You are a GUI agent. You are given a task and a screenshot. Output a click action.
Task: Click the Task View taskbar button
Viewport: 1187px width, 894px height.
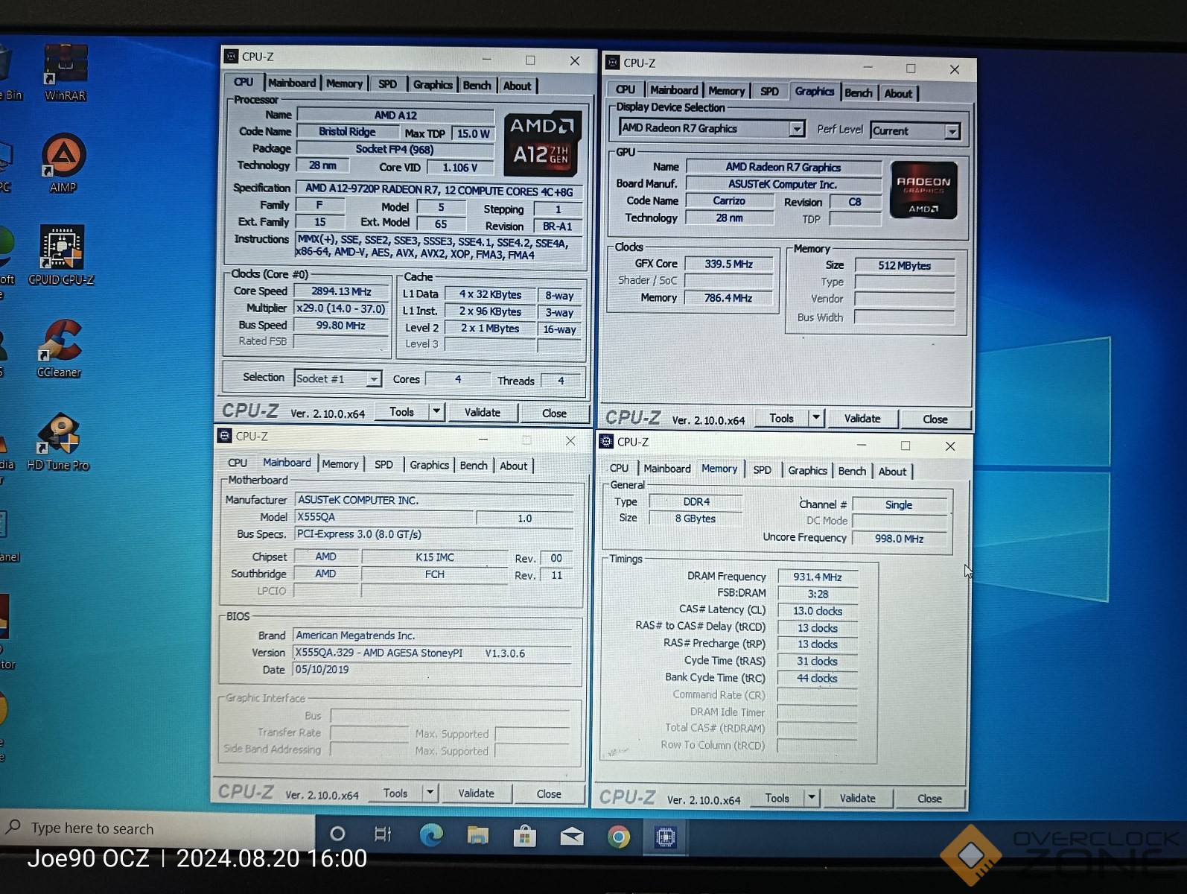383,834
